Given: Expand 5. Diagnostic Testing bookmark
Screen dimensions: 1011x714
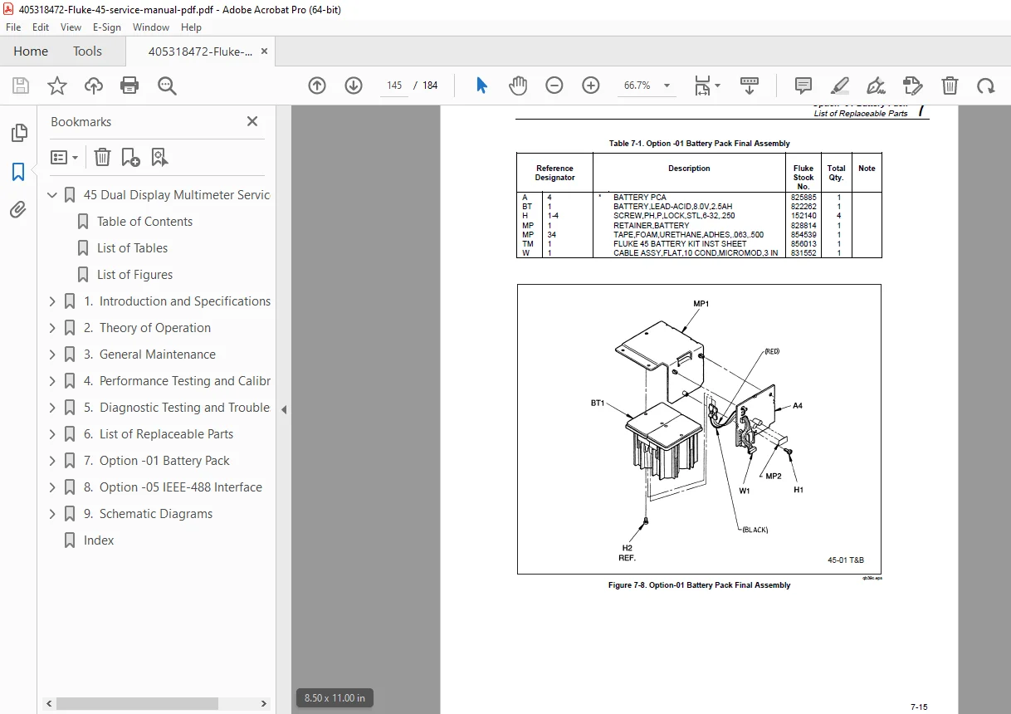Looking at the screenshot, I should pos(52,408).
